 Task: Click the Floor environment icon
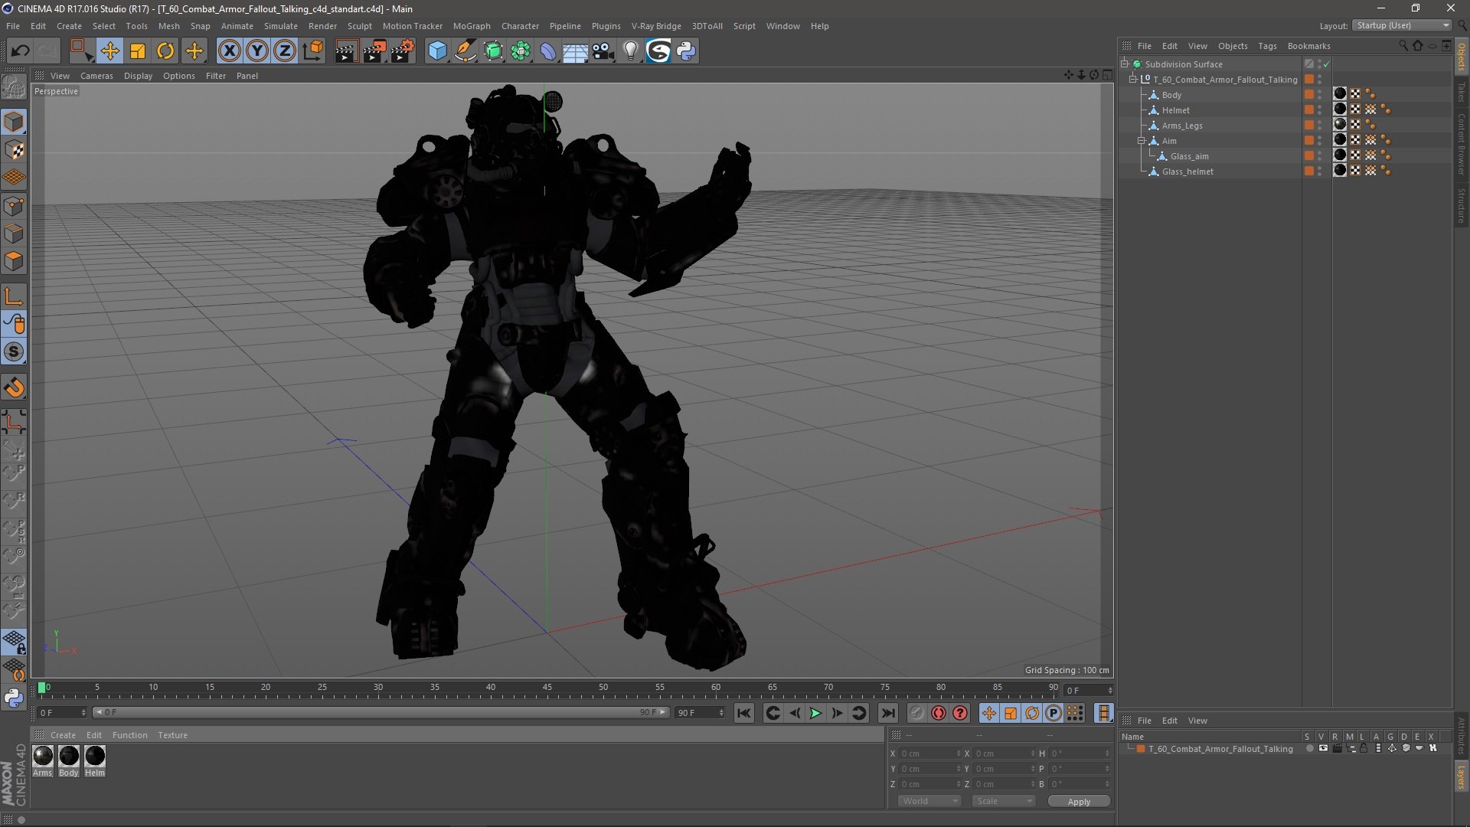(575, 51)
